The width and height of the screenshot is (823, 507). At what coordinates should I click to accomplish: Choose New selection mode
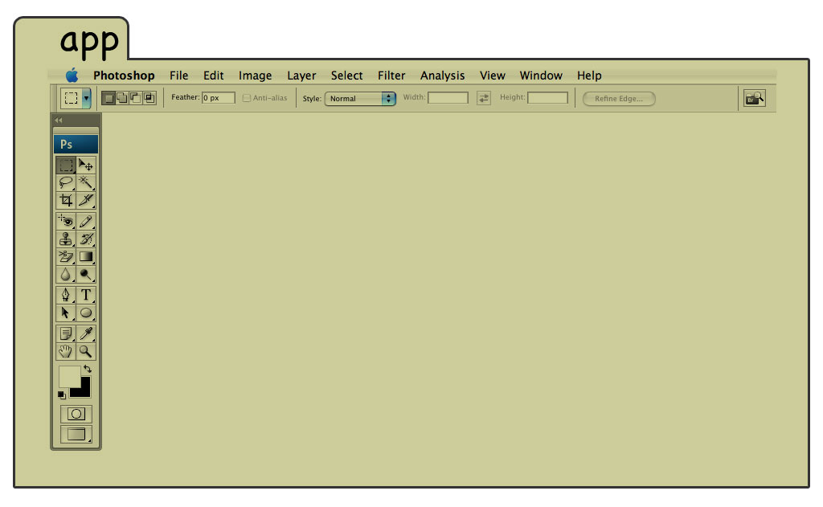click(109, 98)
